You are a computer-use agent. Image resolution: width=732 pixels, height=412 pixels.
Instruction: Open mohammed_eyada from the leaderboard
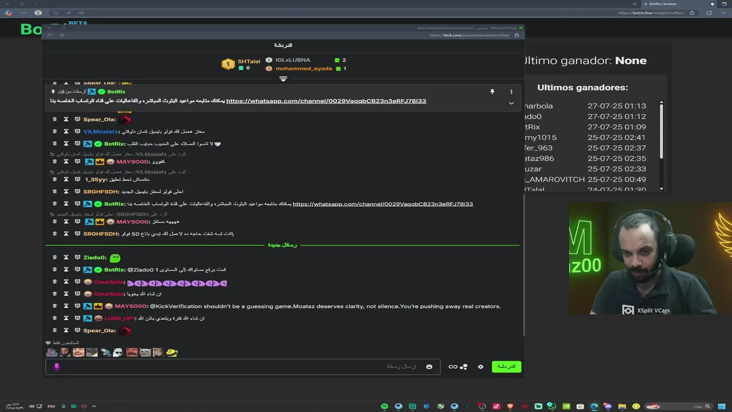[304, 69]
